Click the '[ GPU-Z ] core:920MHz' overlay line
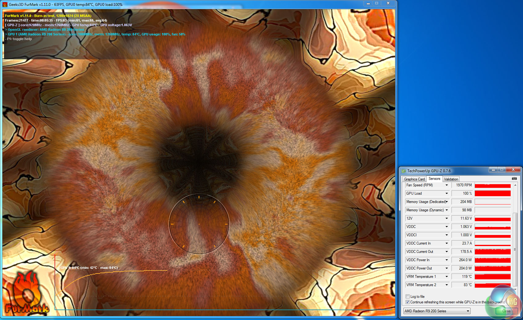 coord(68,25)
